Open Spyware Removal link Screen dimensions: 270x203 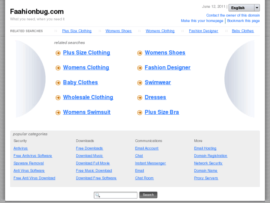[29, 163]
